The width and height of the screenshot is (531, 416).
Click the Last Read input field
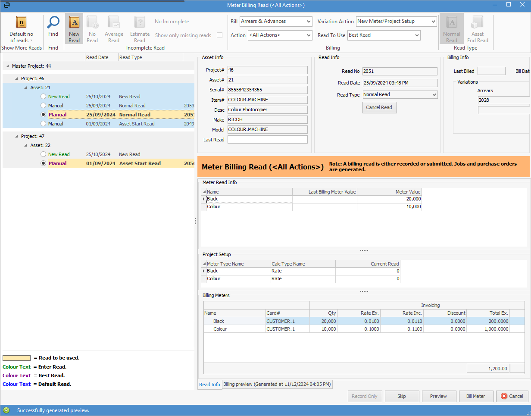point(267,140)
